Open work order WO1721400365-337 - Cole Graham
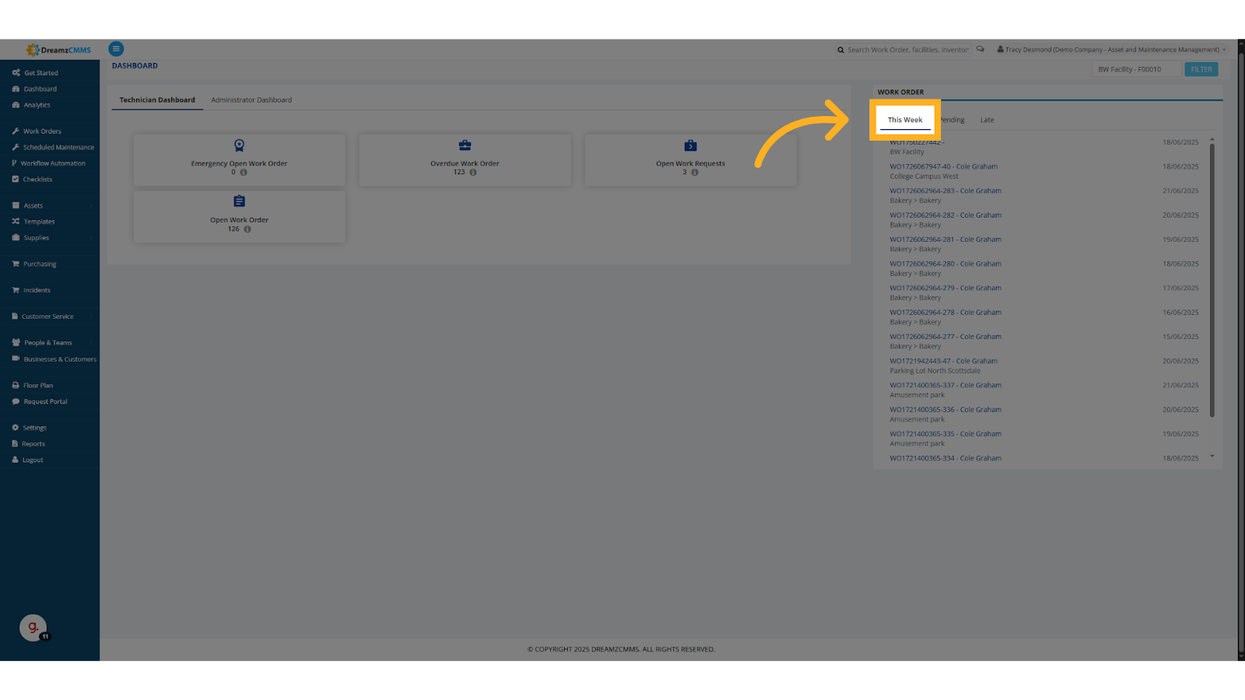The width and height of the screenshot is (1245, 700). [945, 385]
